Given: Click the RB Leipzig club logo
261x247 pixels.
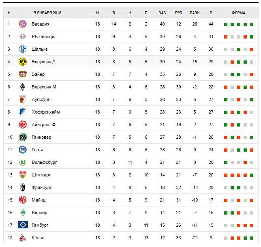Looking at the screenshot, I should 22,37.
